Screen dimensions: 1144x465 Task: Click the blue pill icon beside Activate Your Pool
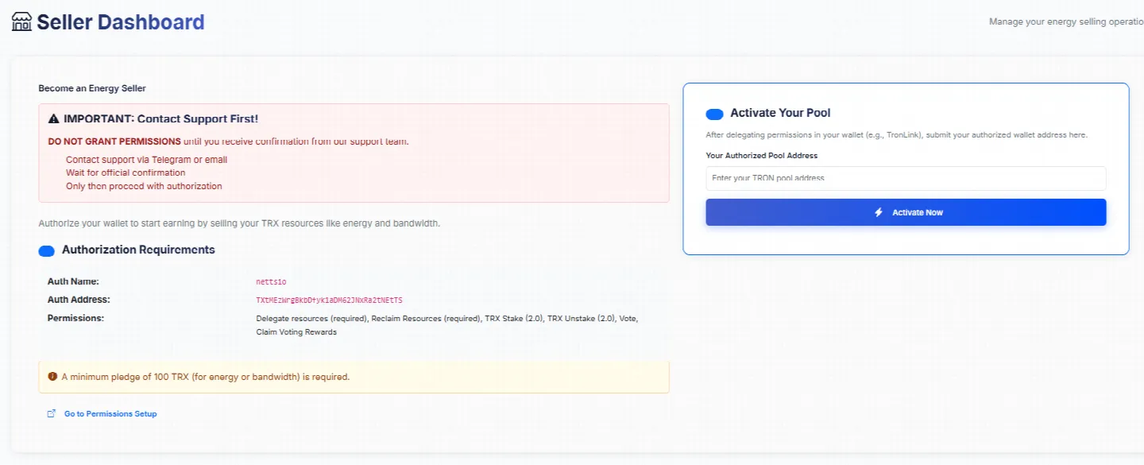(x=714, y=114)
